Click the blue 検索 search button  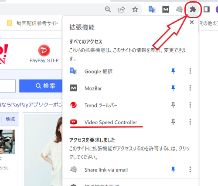[41, 86]
